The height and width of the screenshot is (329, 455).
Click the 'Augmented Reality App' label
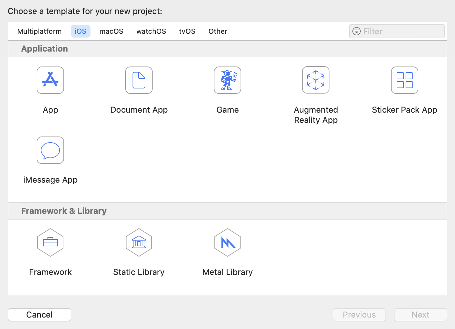tap(316, 115)
